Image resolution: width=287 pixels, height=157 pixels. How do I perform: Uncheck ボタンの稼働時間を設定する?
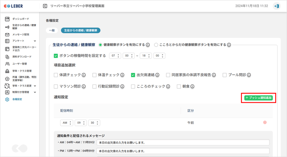pos(56,56)
